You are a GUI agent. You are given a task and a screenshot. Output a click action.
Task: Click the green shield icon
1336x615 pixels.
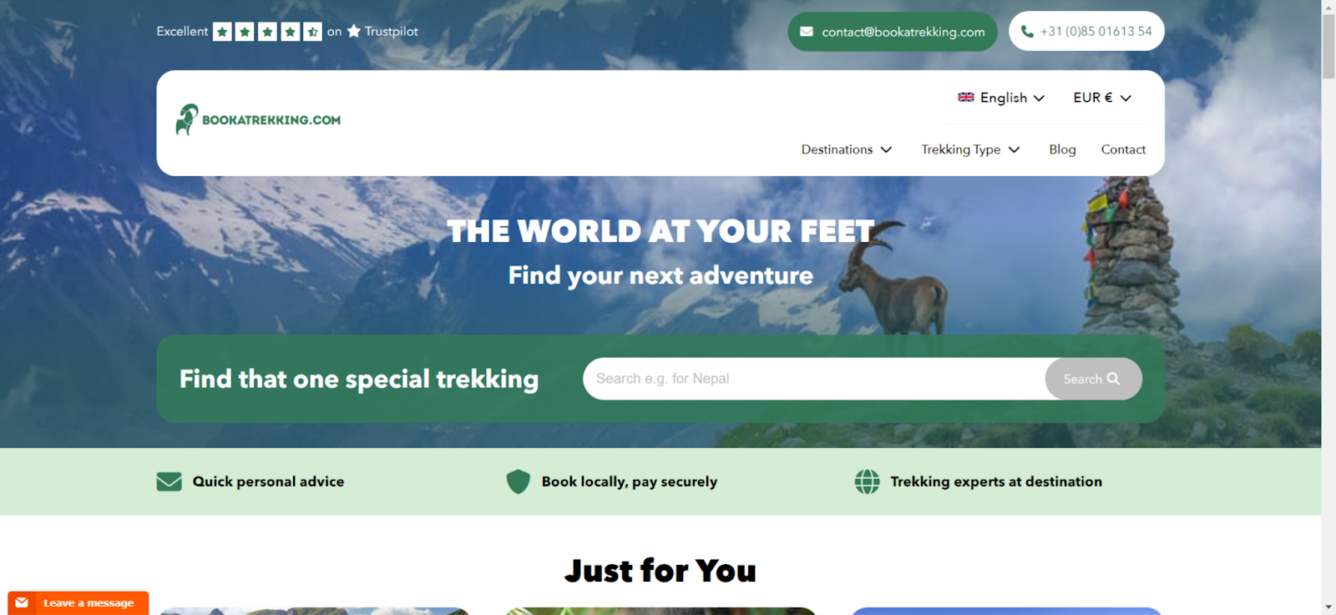(x=519, y=481)
